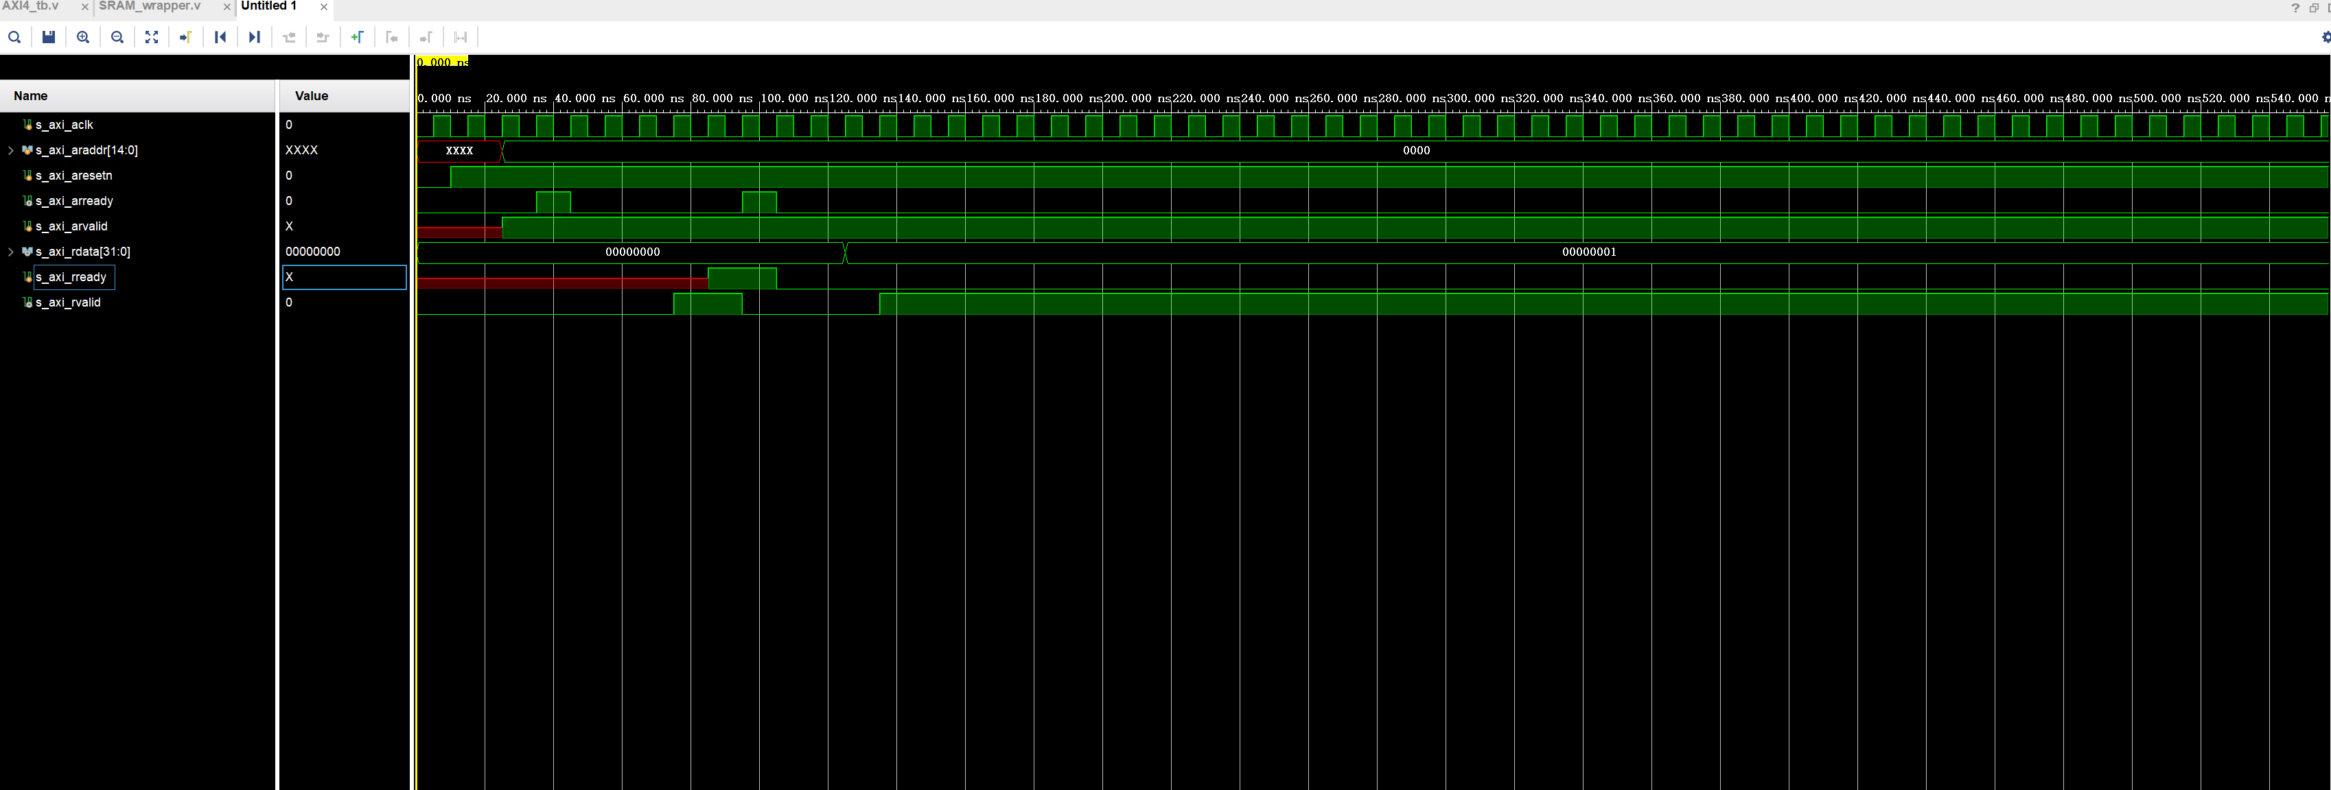The height and width of the screenshot is (790, 2331).
Task: Zoom fit the full waveform
Action: click(151, 37)
